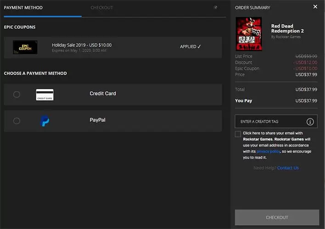Select the PayPal radio button
The width and height of the screenshot is (325, 229).
coord(17,121)
